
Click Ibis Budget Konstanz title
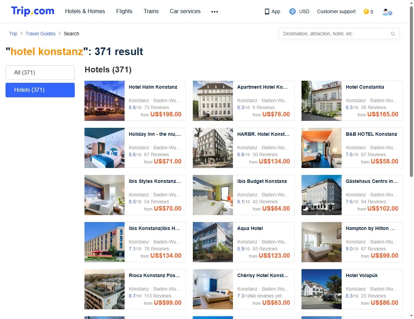[x=262, y=181]
